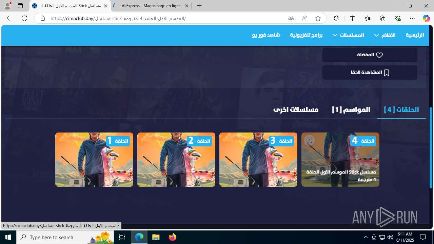This screenshot has height=244, width=434.
Task: Open episode 2 thumbnail
Action: pyautogui.click(x=176, y=160)
